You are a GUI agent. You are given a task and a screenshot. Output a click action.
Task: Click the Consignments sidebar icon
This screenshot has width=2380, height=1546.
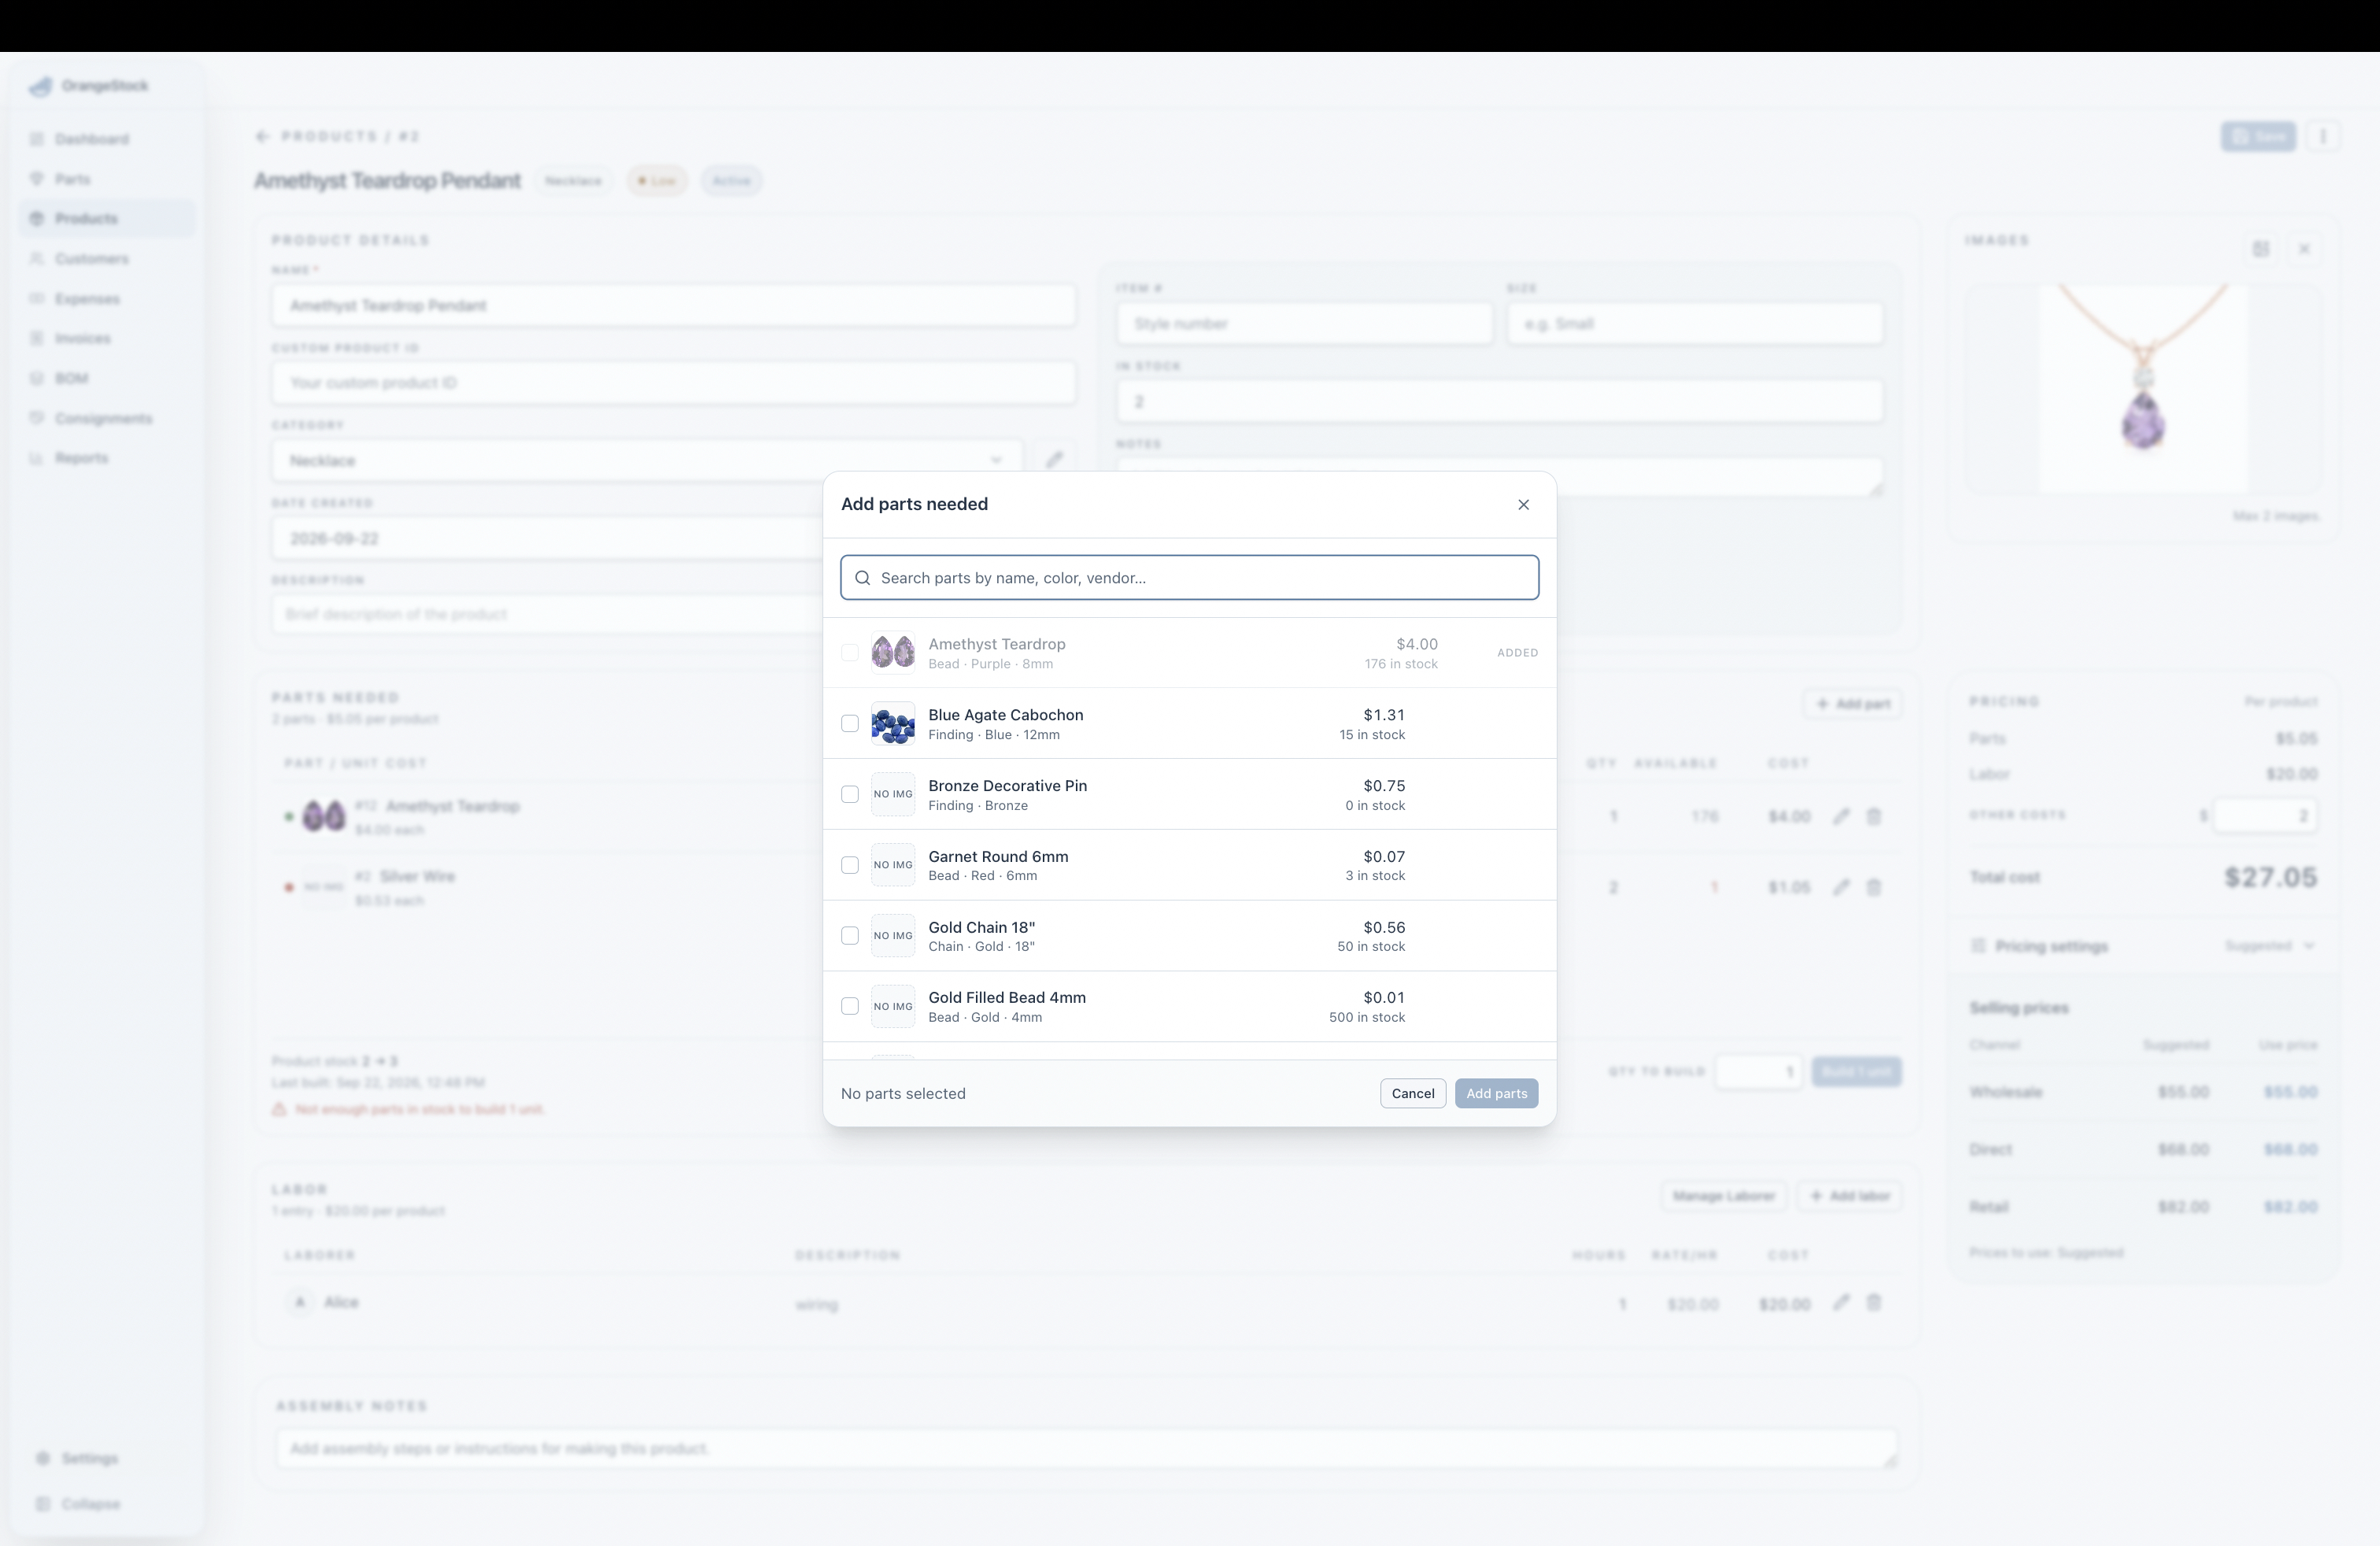tap(37, 418)
